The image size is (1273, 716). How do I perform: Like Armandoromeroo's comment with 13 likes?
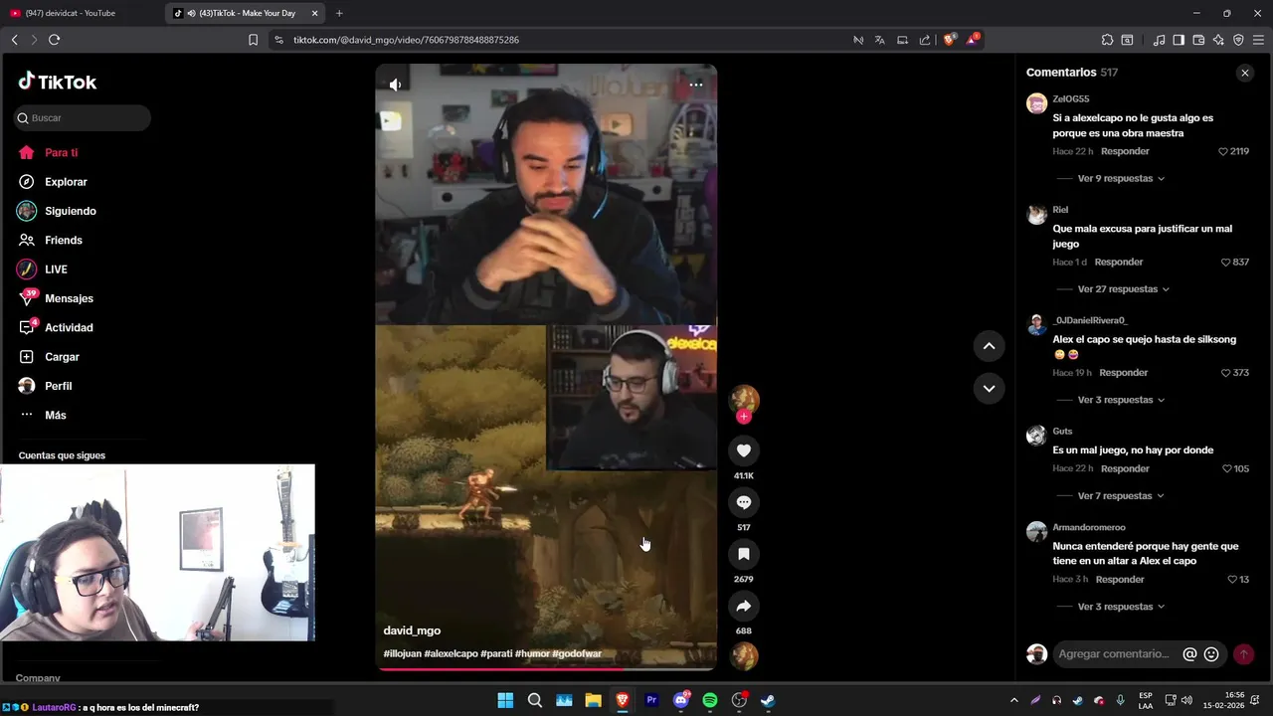(x=1231, y=580)
